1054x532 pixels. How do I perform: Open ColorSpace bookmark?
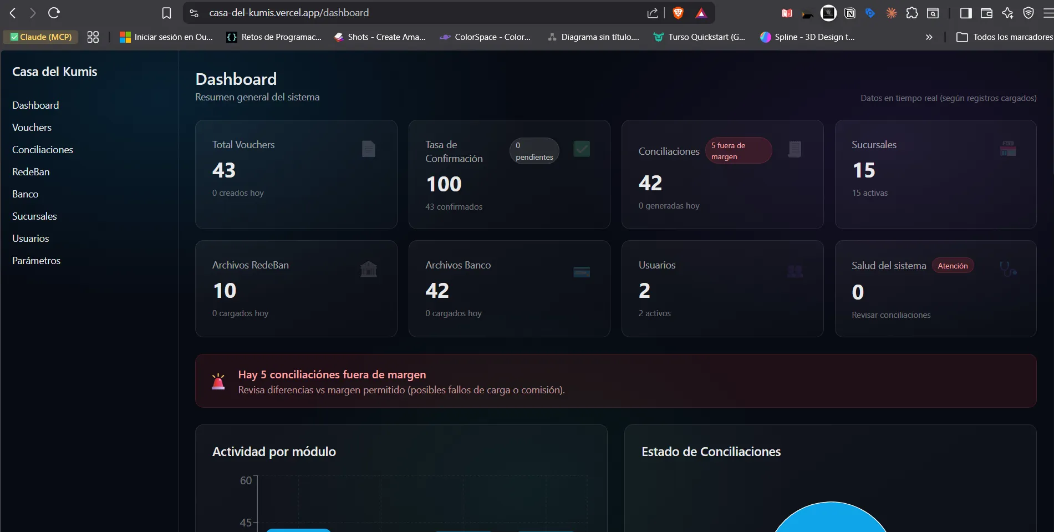click(x=485, y=37)
